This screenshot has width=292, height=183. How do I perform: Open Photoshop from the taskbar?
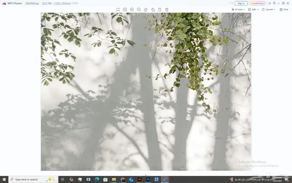pyautogui.click(x=148, y=179)
